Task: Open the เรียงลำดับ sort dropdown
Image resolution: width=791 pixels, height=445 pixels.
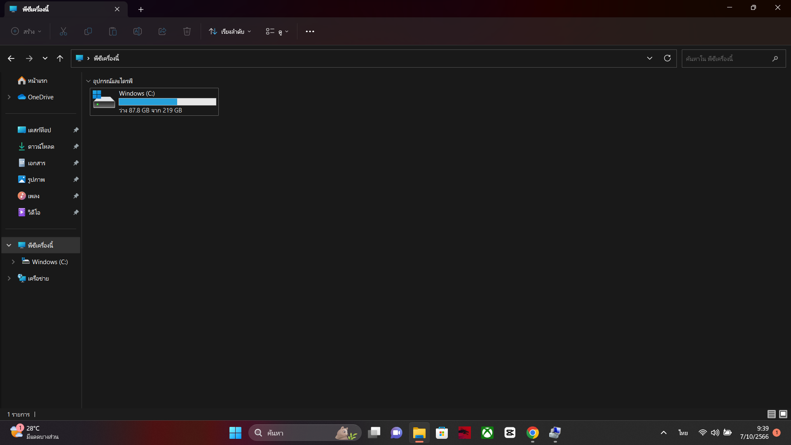Action: (230, 32)
